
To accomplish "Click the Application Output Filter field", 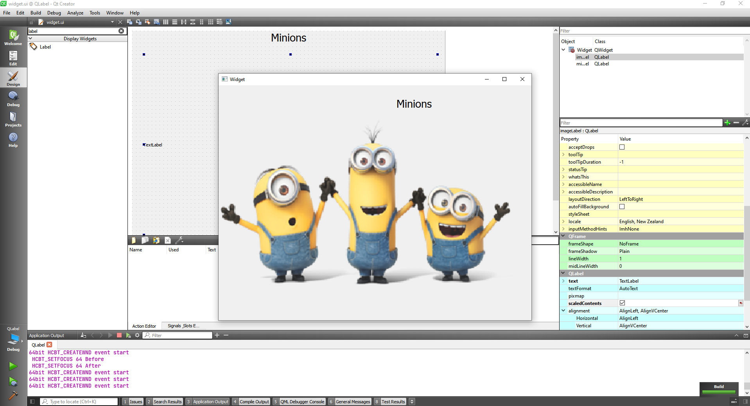I will (178, 335).
